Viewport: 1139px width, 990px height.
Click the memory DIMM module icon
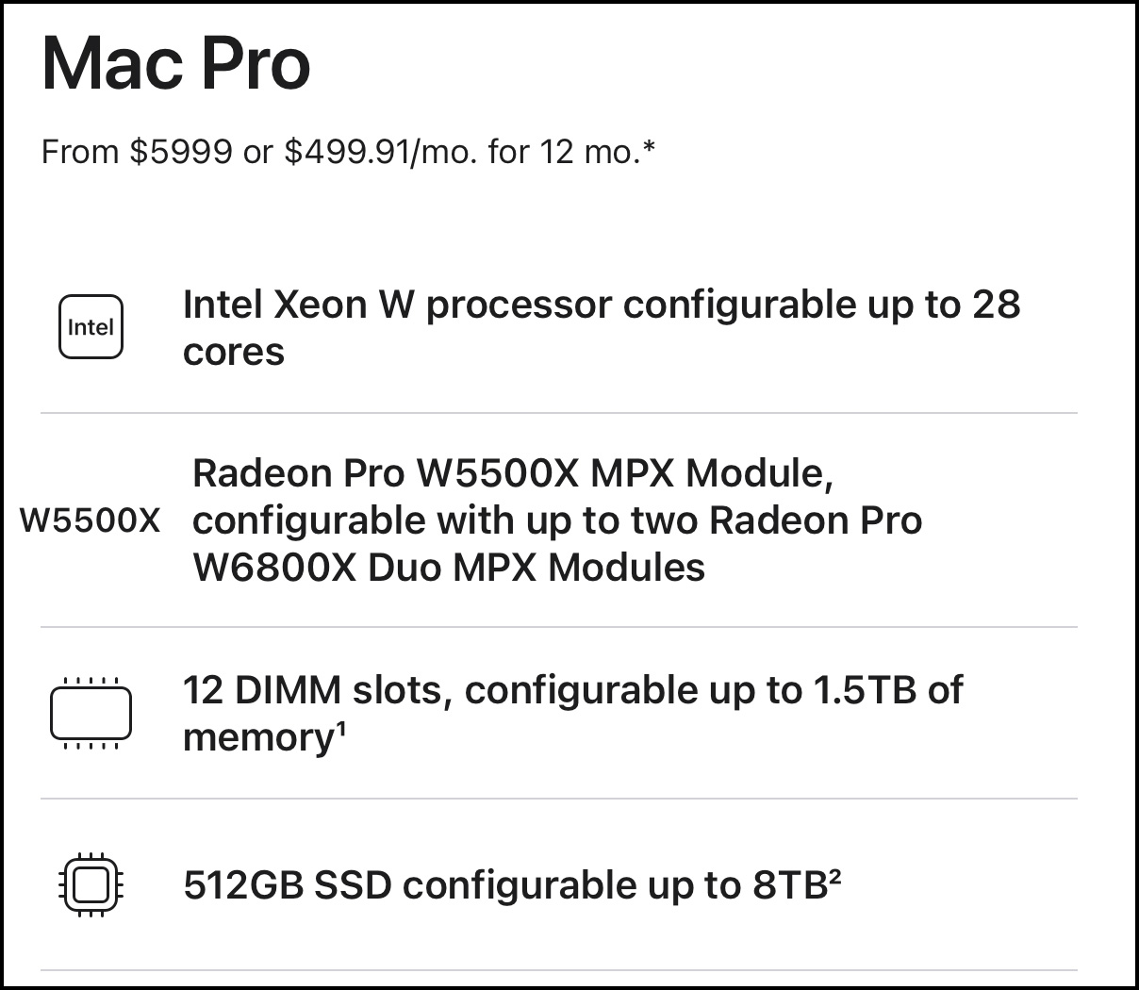91,713
